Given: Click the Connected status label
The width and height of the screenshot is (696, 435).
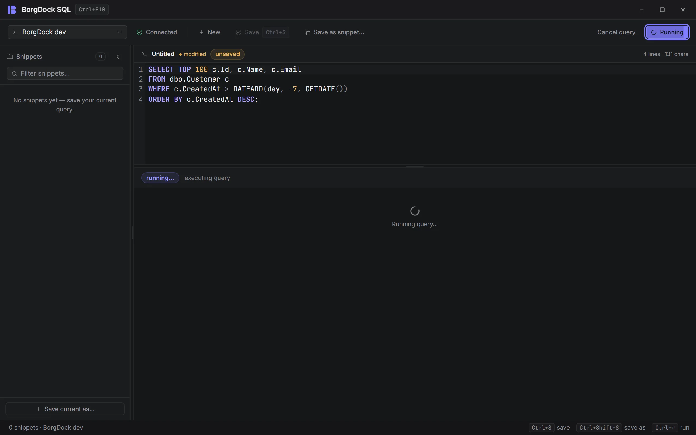Looking at the screenshot, I should [x=161, y=32].
